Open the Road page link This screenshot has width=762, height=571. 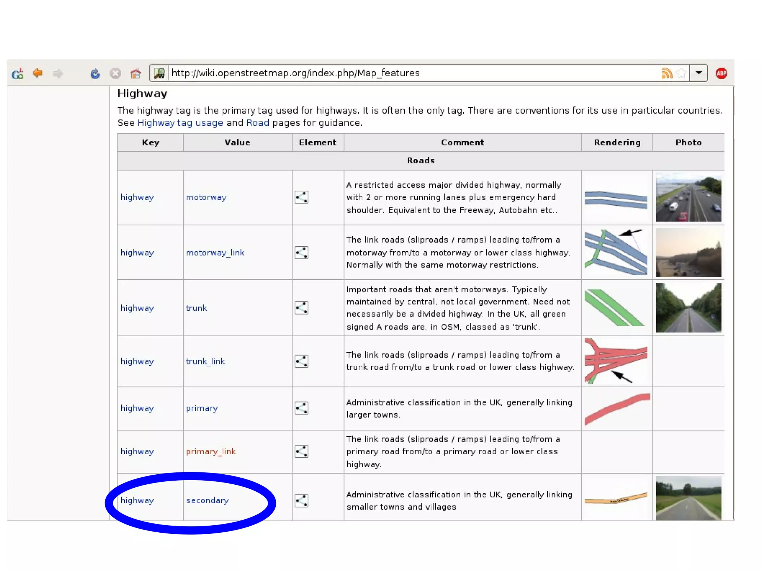[x=257, y=123]
